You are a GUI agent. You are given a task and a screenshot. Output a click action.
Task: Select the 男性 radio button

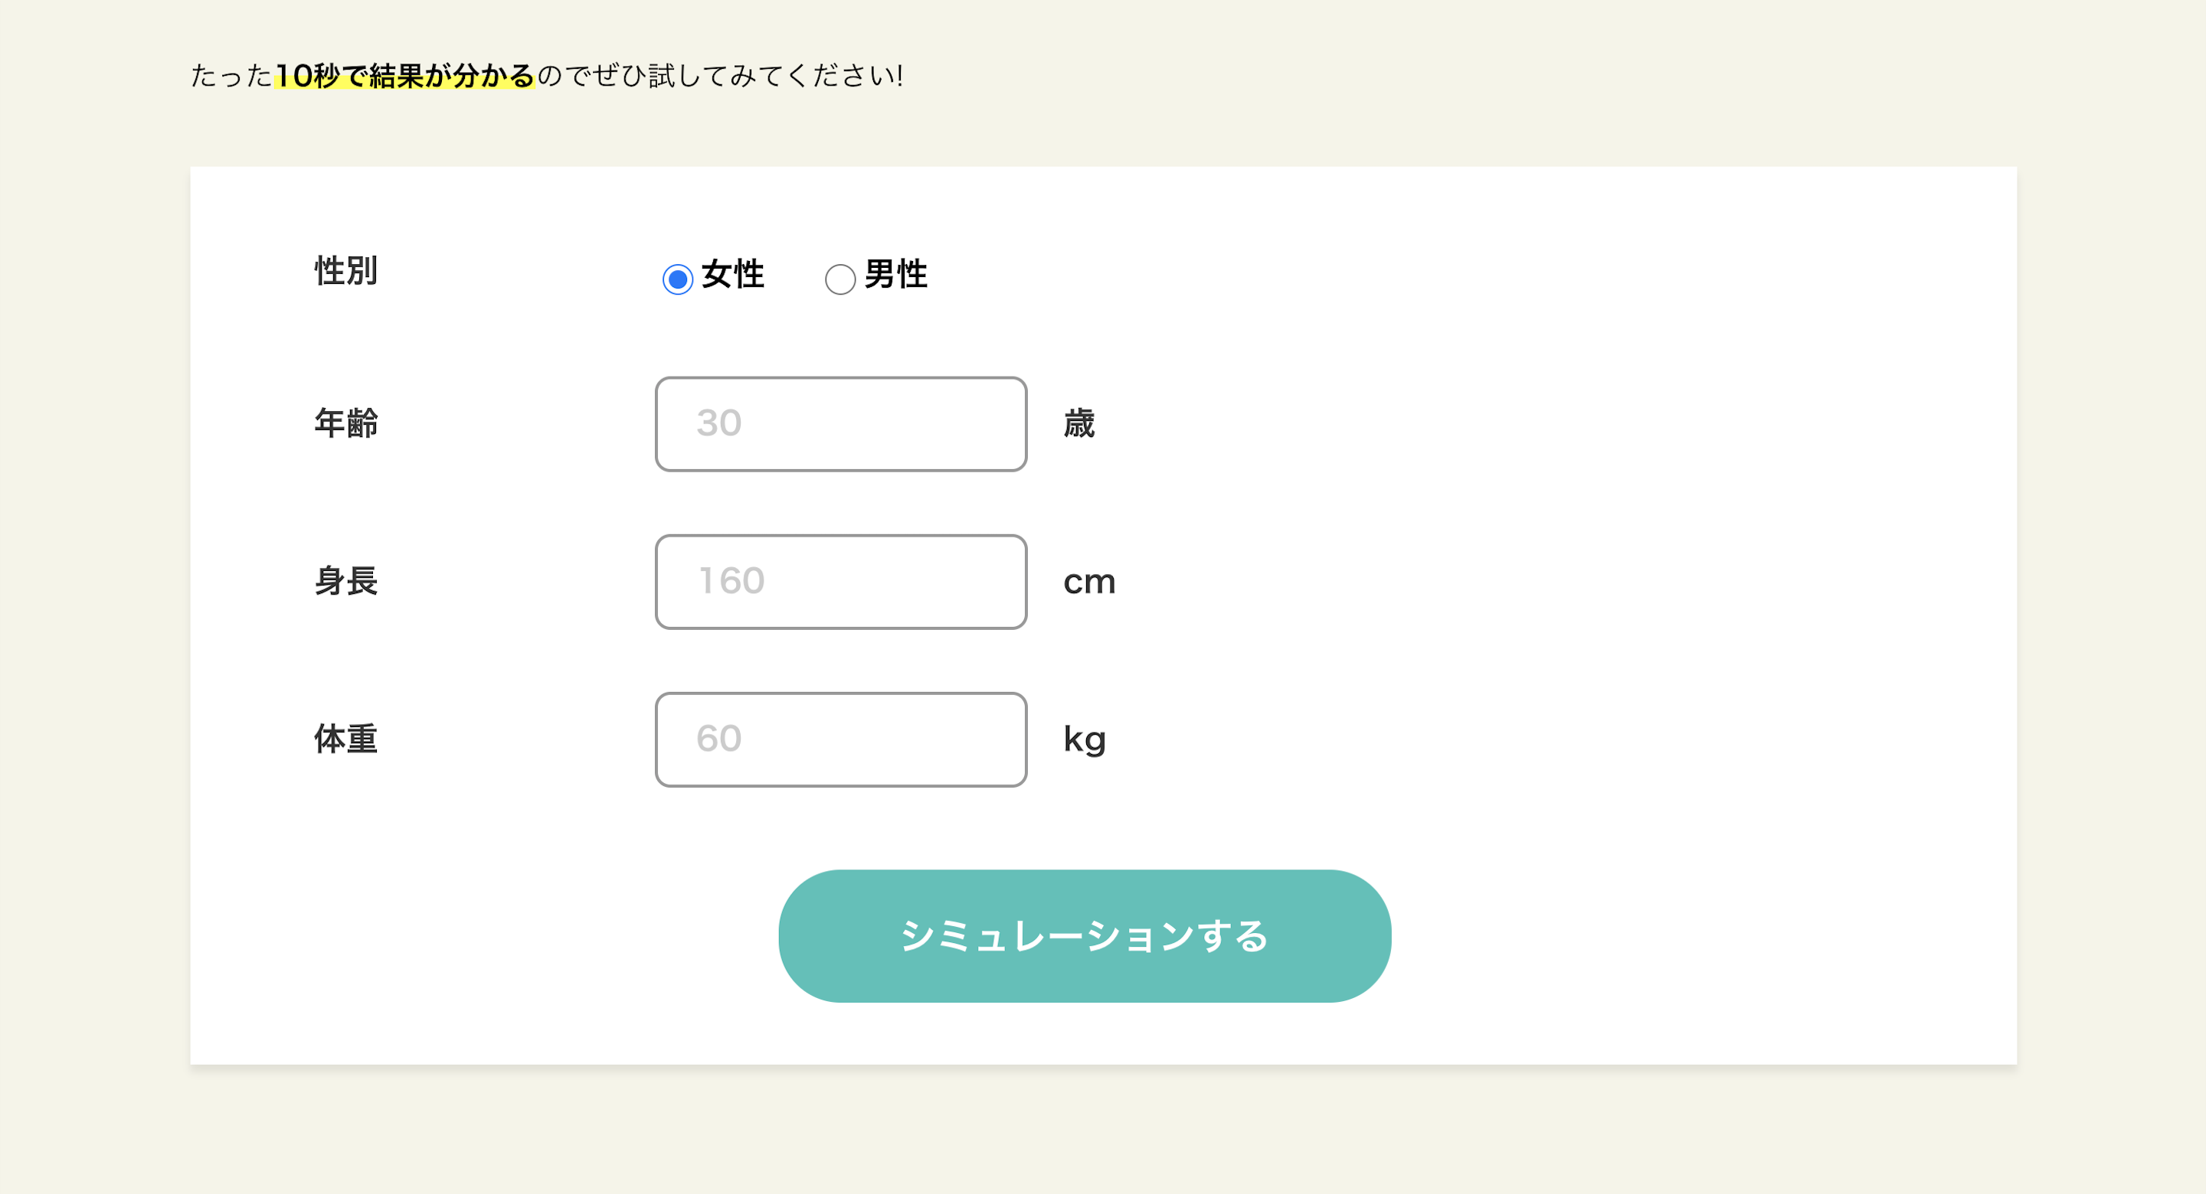(x=840, y=279)
